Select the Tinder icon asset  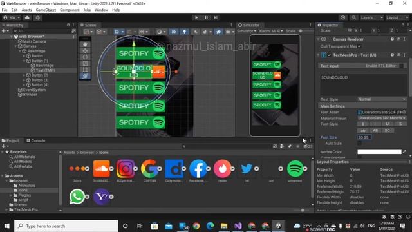coord(222,168)
